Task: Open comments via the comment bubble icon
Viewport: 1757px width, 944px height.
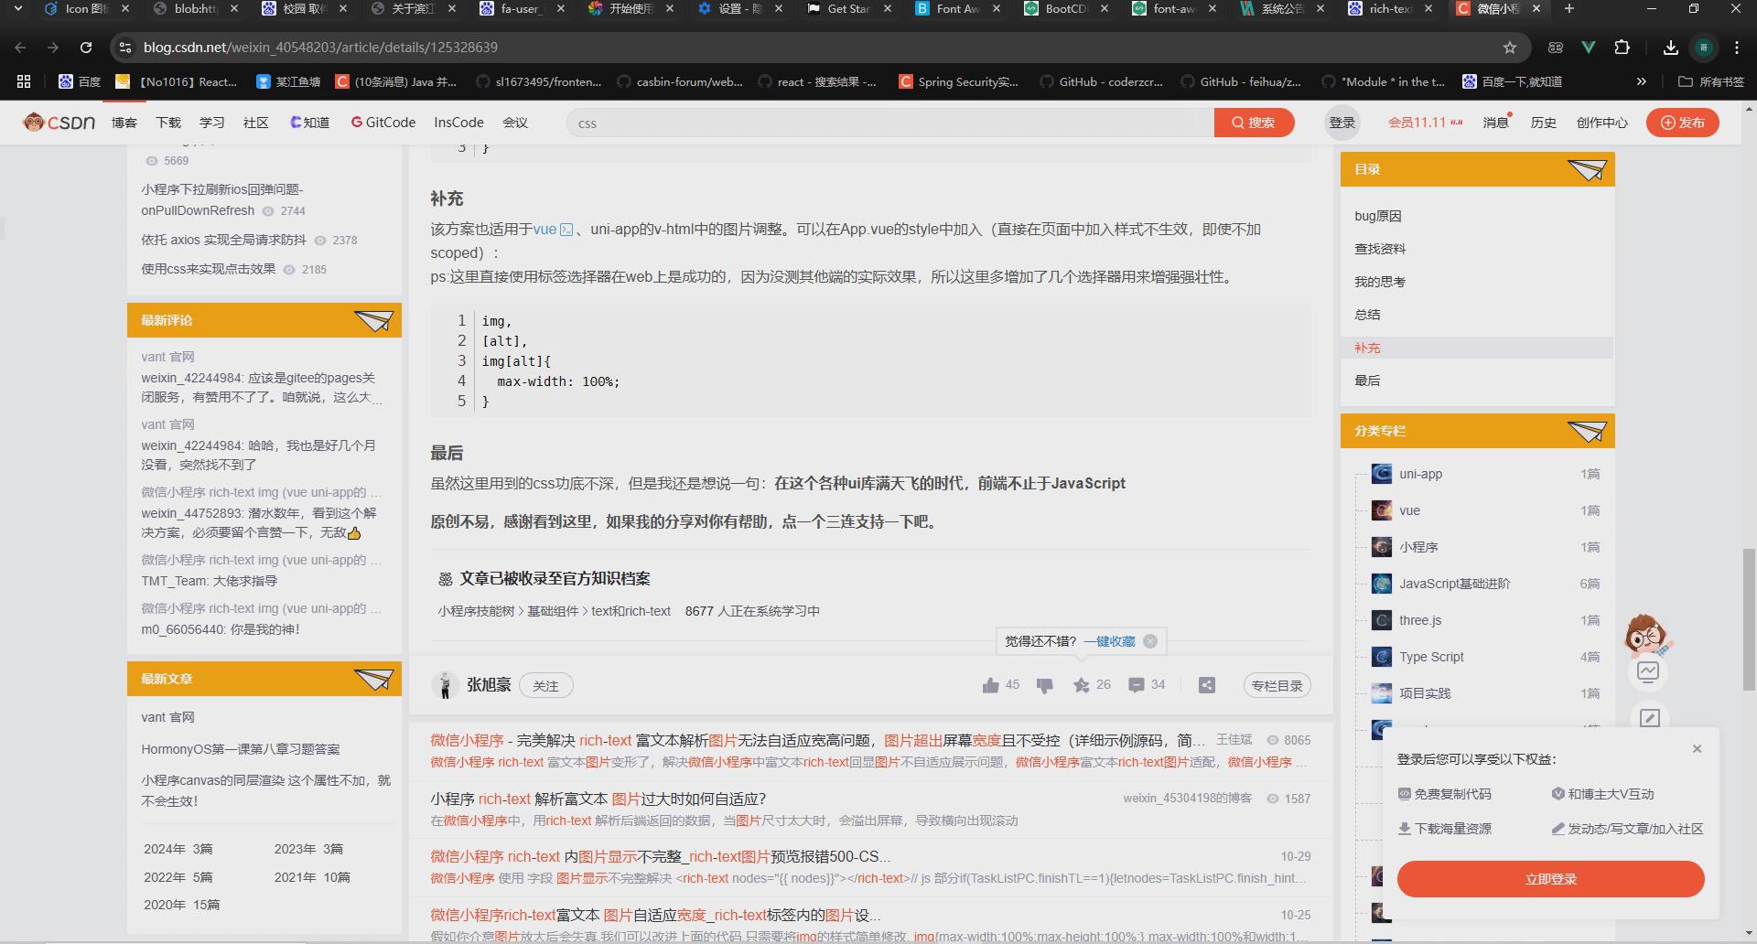Action: (1137, 684)
